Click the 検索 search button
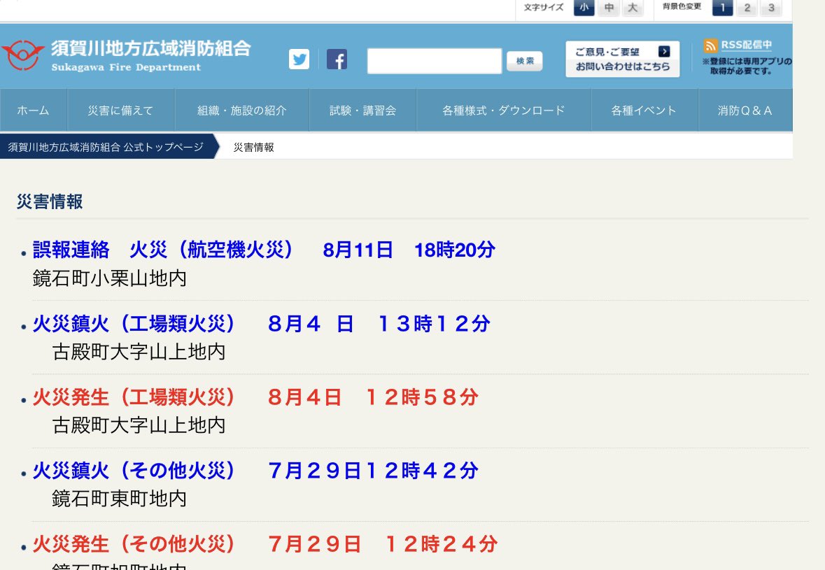 tap(525, 61)
